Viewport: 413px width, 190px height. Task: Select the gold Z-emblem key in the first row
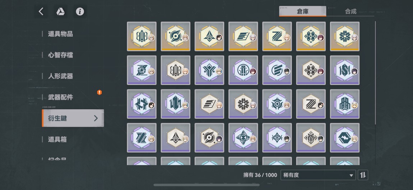pos(277,36)
